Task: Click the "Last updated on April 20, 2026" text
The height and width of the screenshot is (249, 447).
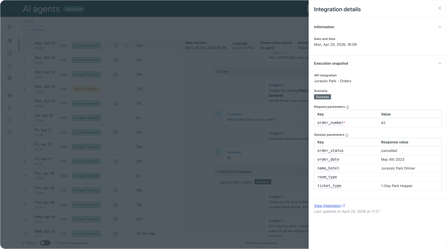Action: pos(347,212)
